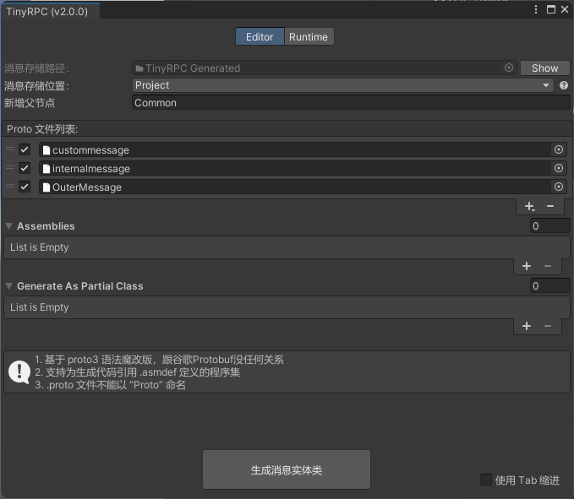Switch to the Runtime tab
The width and height of the screenshot is (574, 499).
coord(309,37)
